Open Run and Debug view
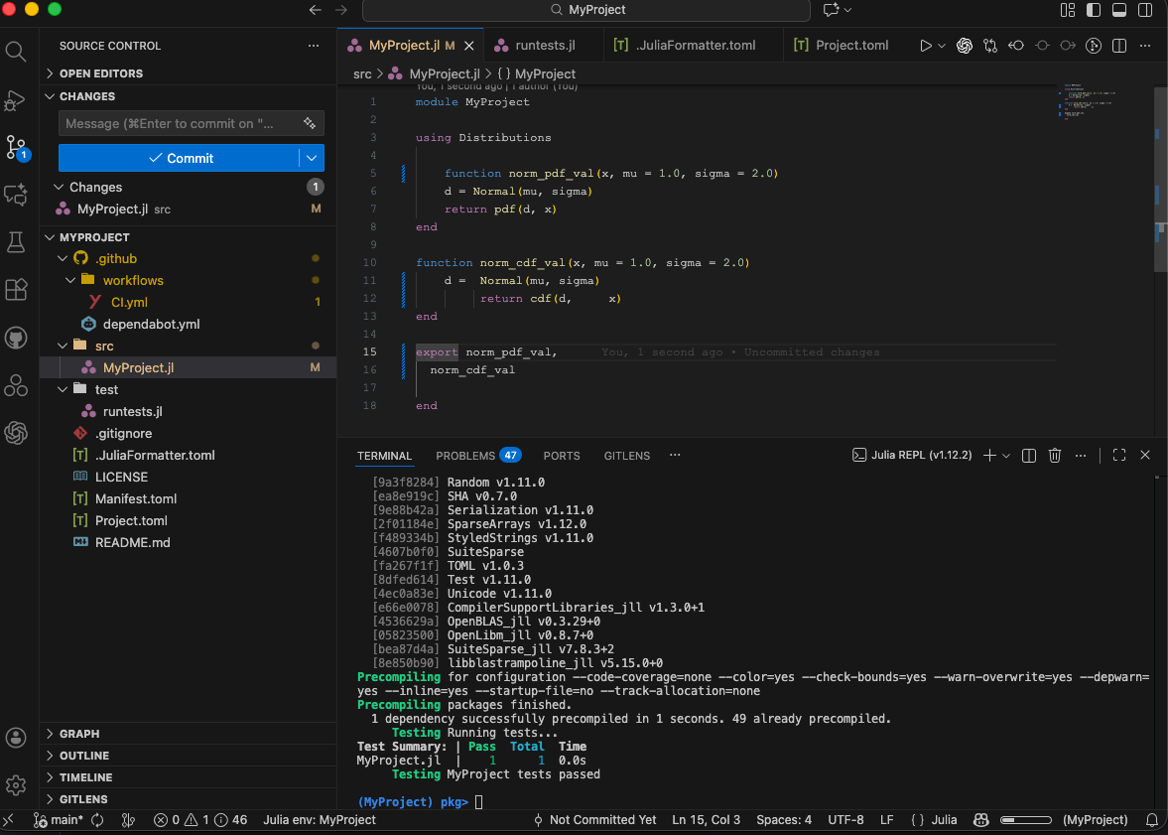The width and height of the screenshot is (1168, 835). pos(16,99)
